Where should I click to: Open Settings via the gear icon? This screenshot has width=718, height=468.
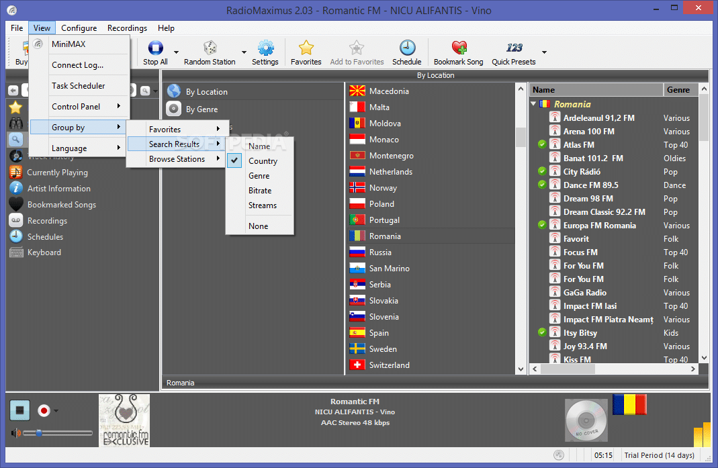(265, 48)
